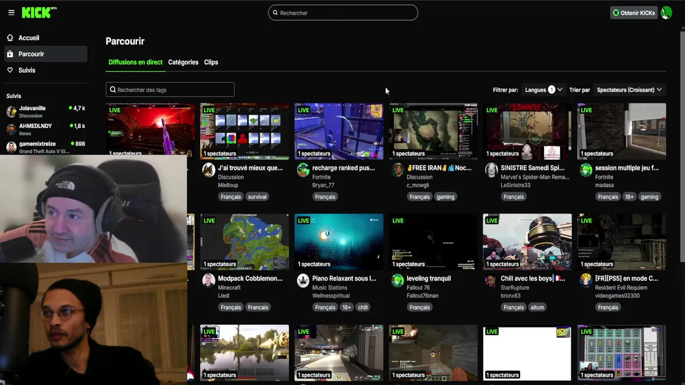Image resolution: width=685 pixels, height=385 pixels.
Task: Open stream title J'ai trouvé mieux que
Action: [250, 168]
